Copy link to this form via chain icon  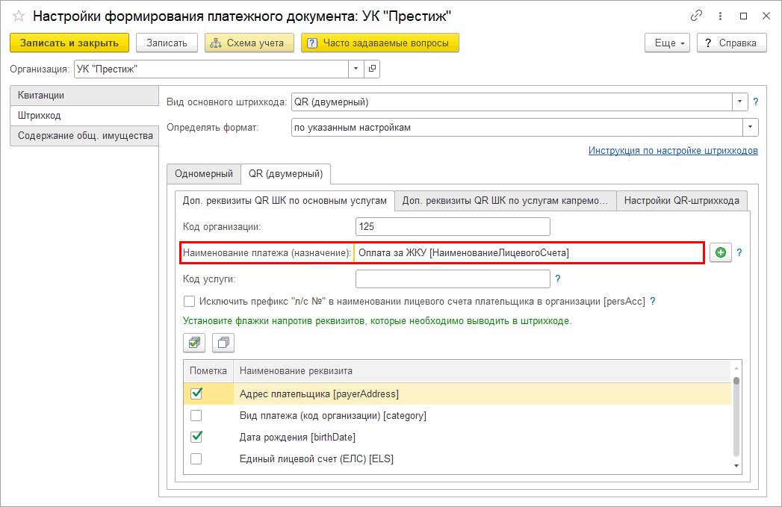696,16
